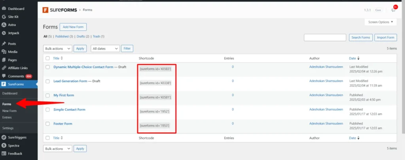This screenshot has width=405, height=160.
Task: Open the SureForms Settings submenu item
Action: [8, 128]
